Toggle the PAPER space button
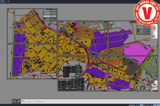 132,105
